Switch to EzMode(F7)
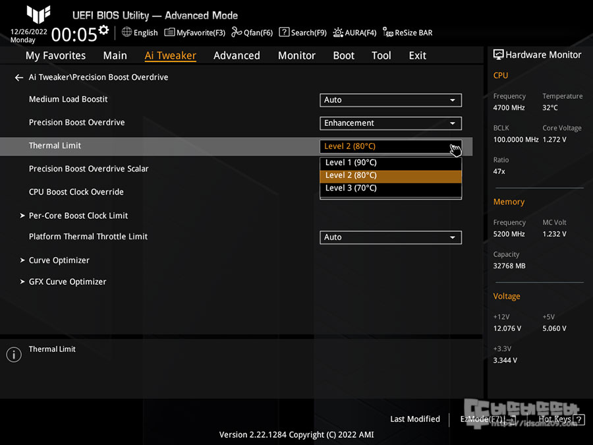The image size is (593, 445). (x=488, y=419)
